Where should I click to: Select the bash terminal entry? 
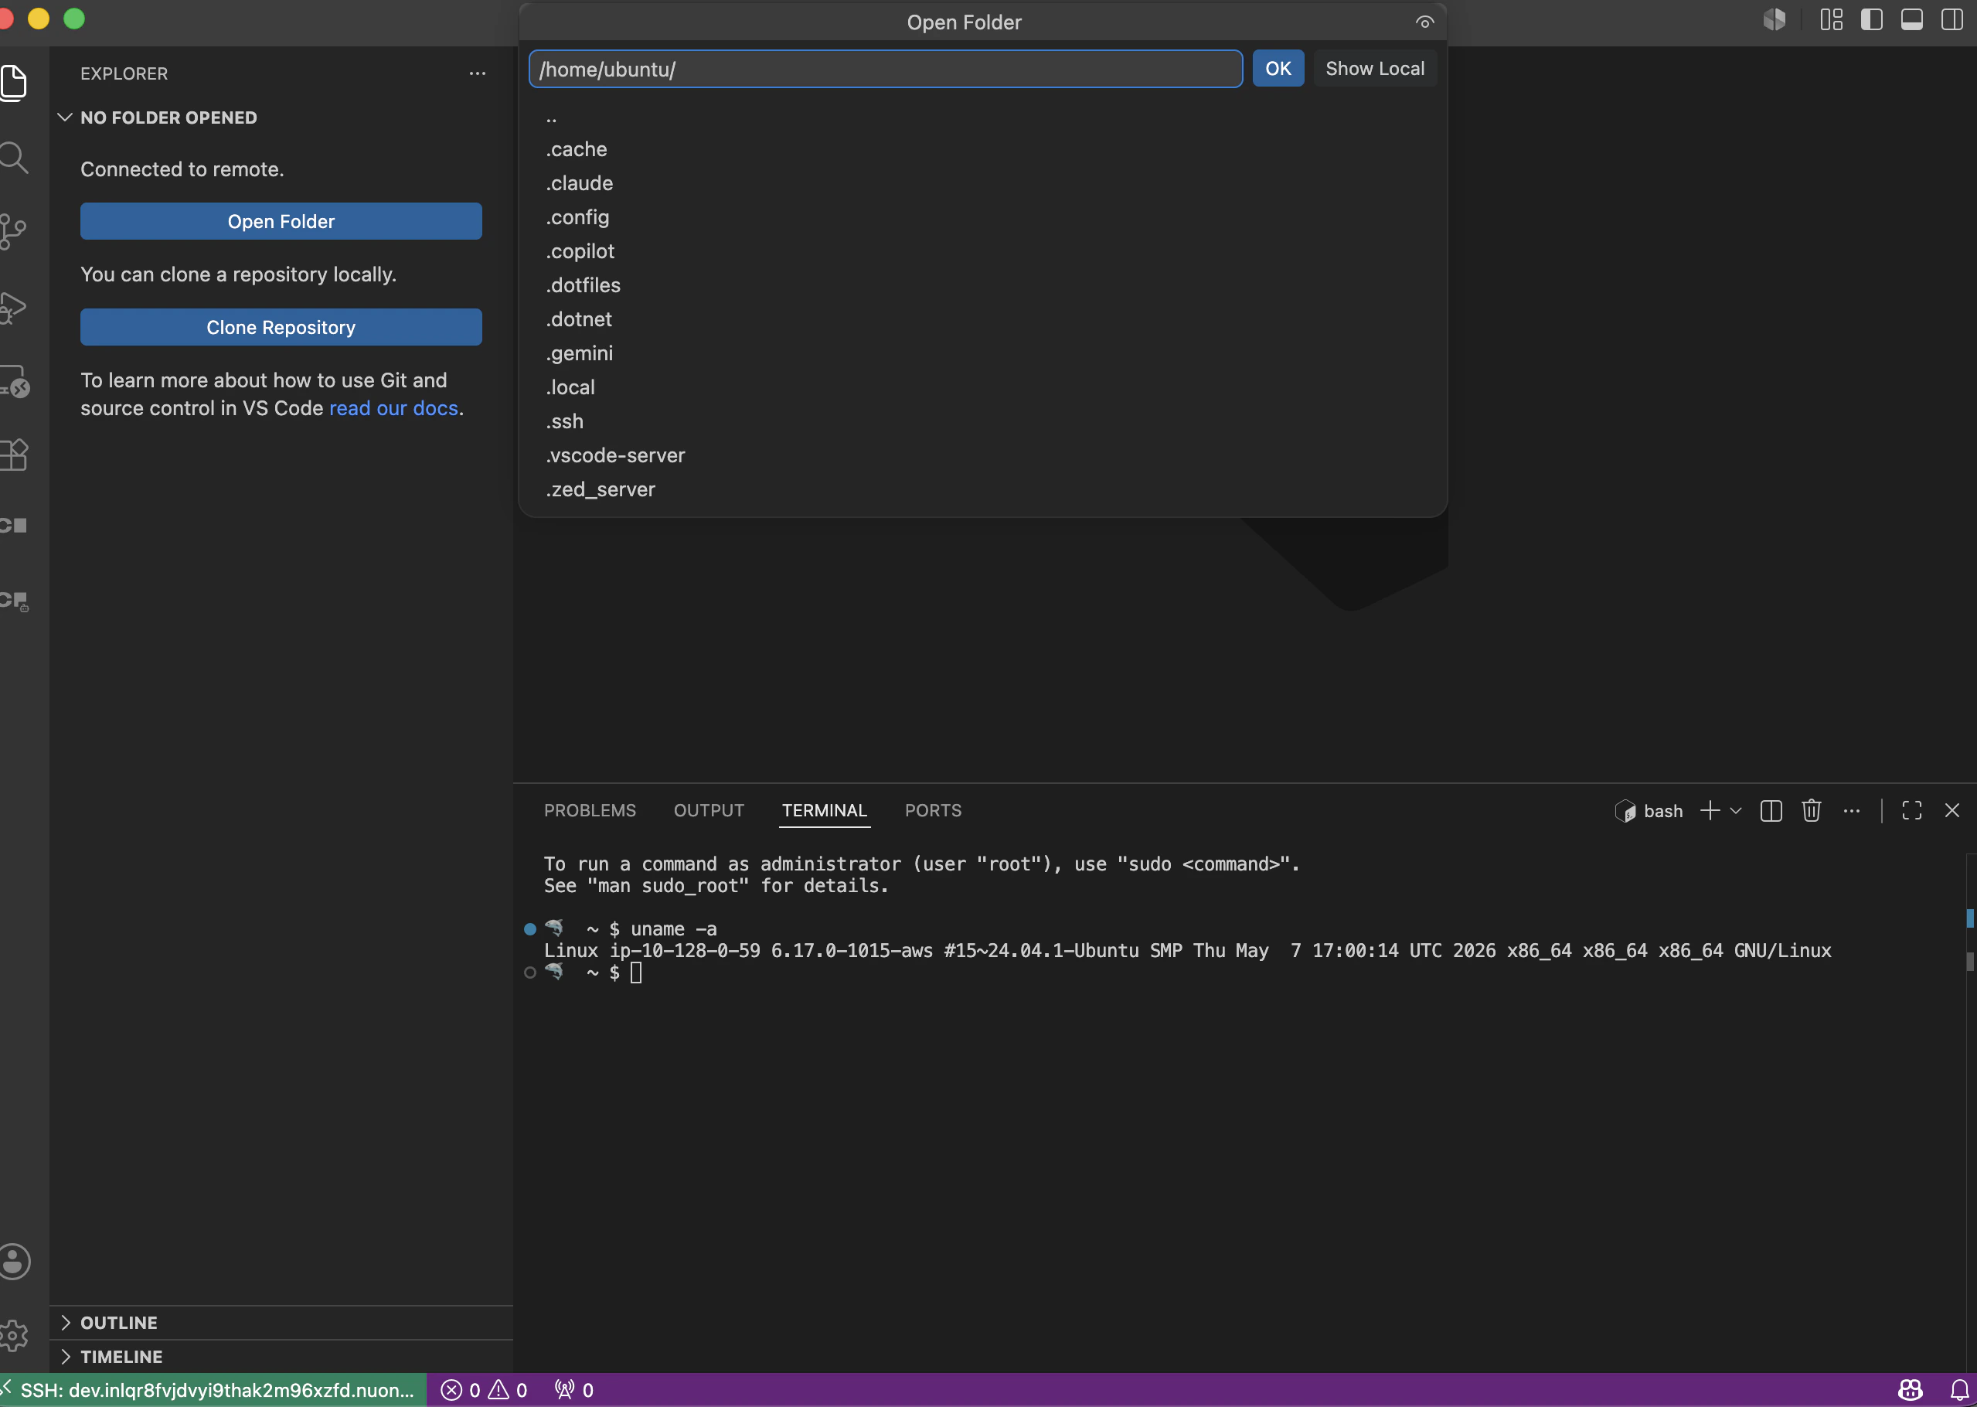(x=1649, y=811)
